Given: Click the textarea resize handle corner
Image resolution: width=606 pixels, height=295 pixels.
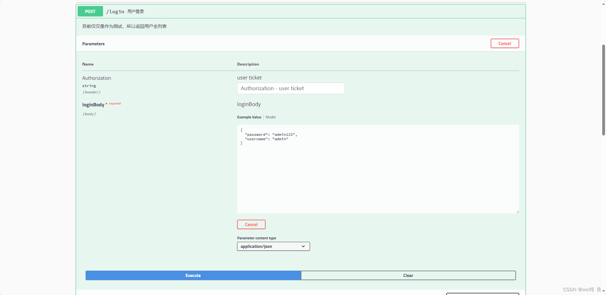Looking at the screenshot, I should click(x=517, y=211).
